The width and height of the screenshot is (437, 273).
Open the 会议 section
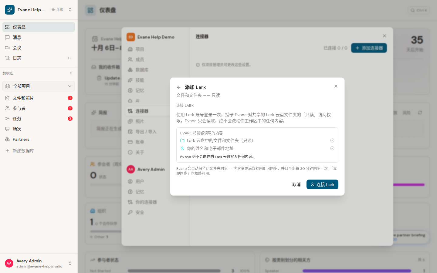pyautogui.click(x=39, y=48)
